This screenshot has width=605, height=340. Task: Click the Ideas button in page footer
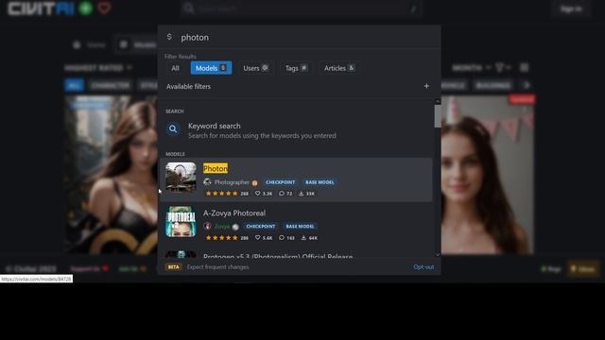tap(583, 269)
